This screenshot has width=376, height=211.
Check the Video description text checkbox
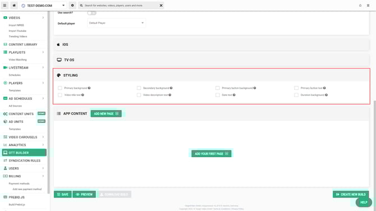139,95
